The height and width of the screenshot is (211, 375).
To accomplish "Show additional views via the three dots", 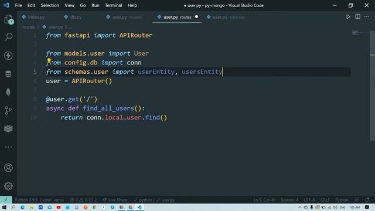I will click(x=8, y=147).
